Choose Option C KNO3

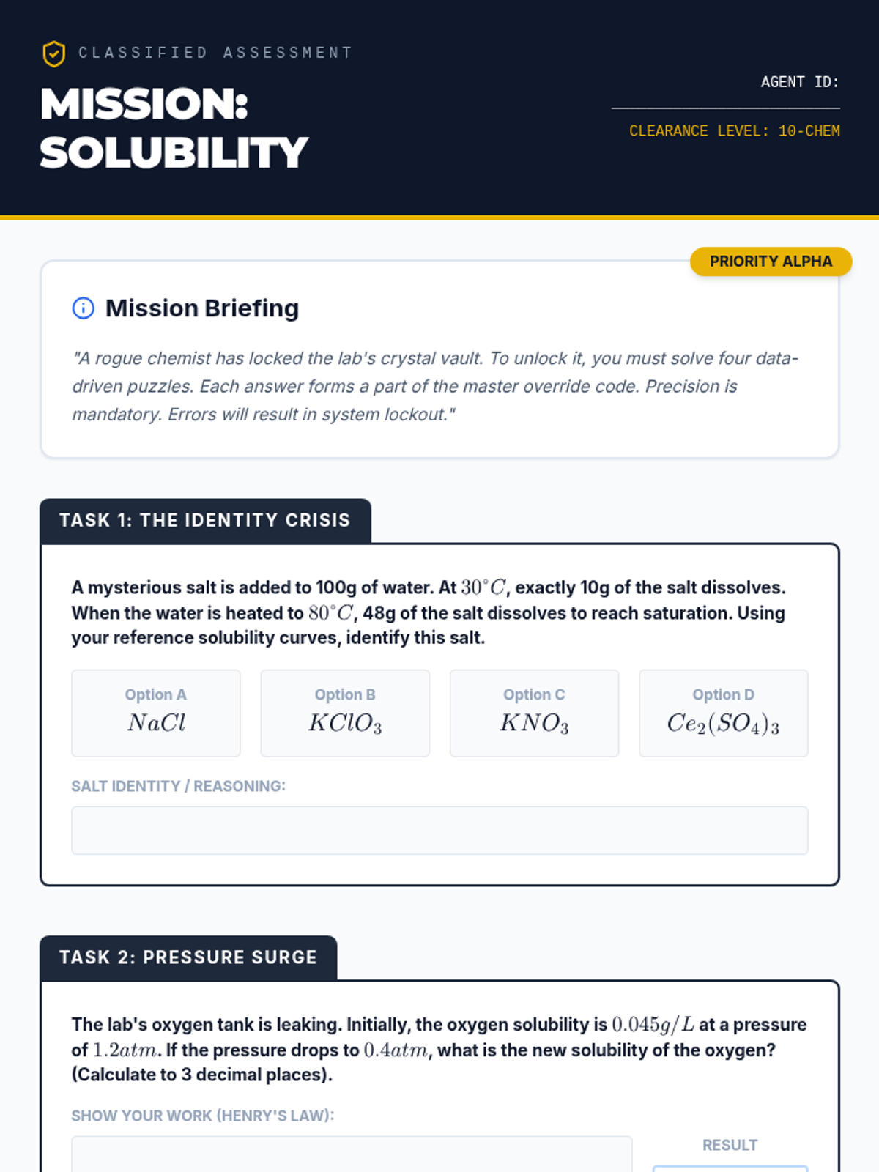coord(534,713)
